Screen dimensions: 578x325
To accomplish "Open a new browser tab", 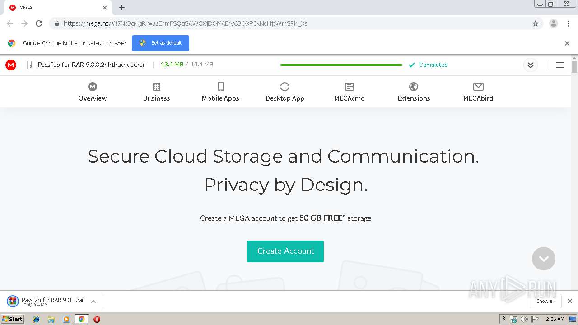I will tap(122, 8).
